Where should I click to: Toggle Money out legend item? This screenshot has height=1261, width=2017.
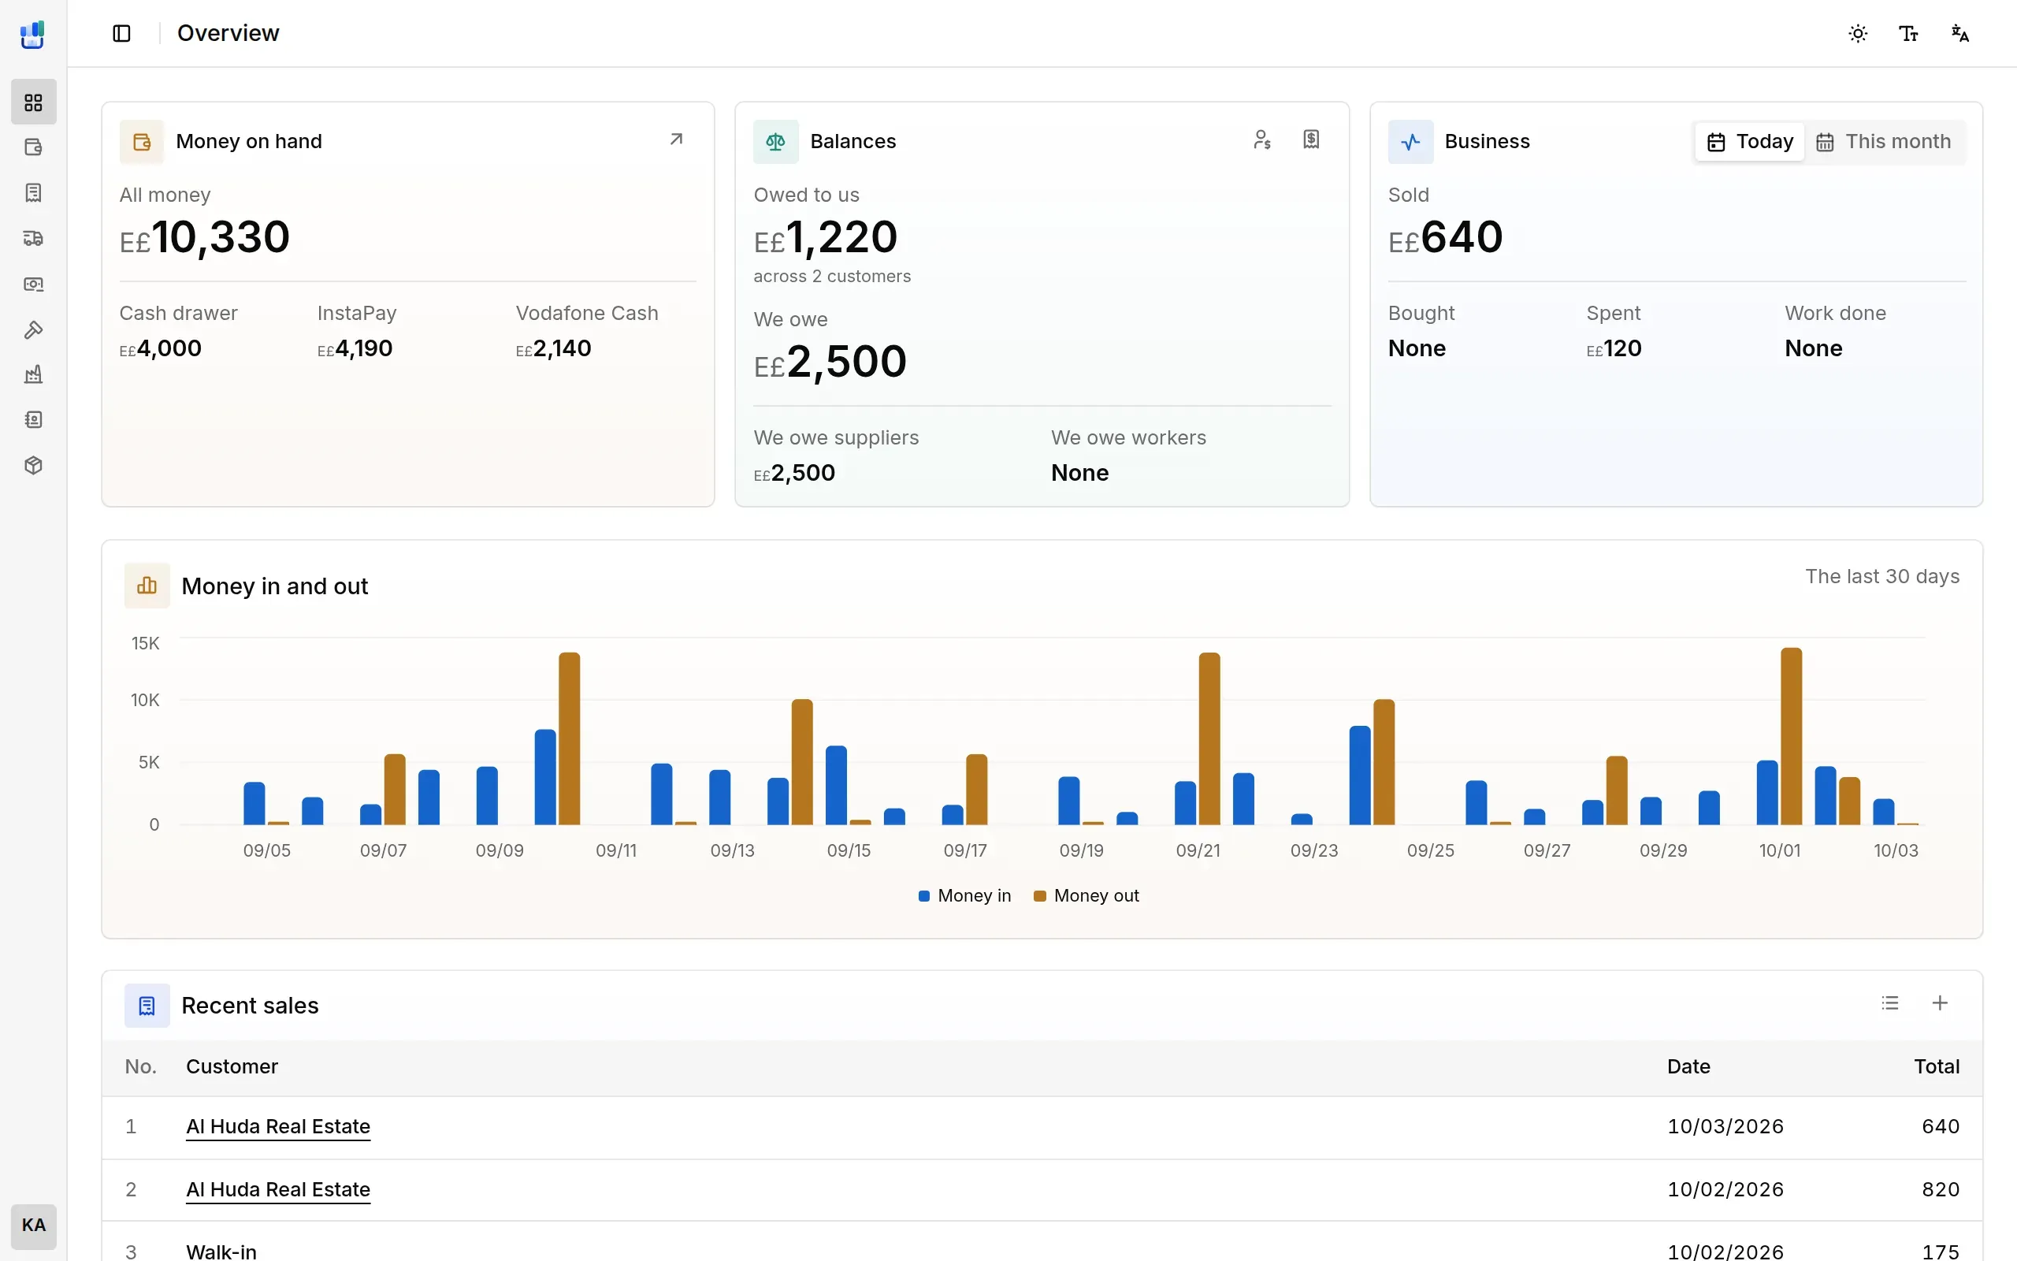[1086, 896]
